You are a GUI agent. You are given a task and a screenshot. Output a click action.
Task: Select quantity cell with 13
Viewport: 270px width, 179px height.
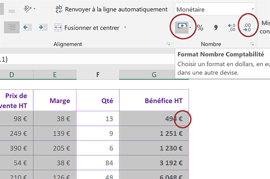pos(98,119)
